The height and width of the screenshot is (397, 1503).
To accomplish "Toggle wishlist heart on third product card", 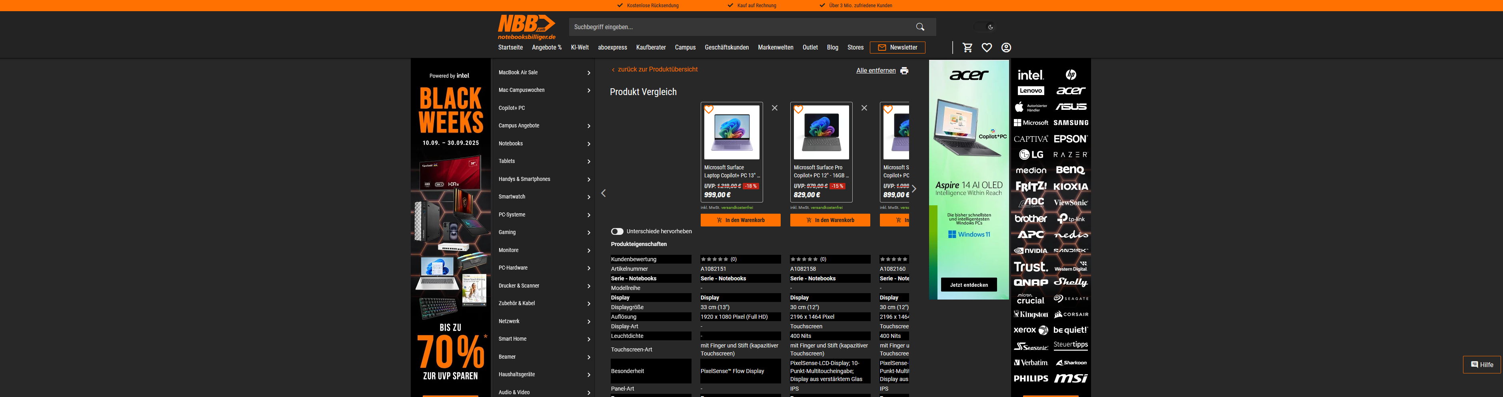I will [x=888, y=109].
